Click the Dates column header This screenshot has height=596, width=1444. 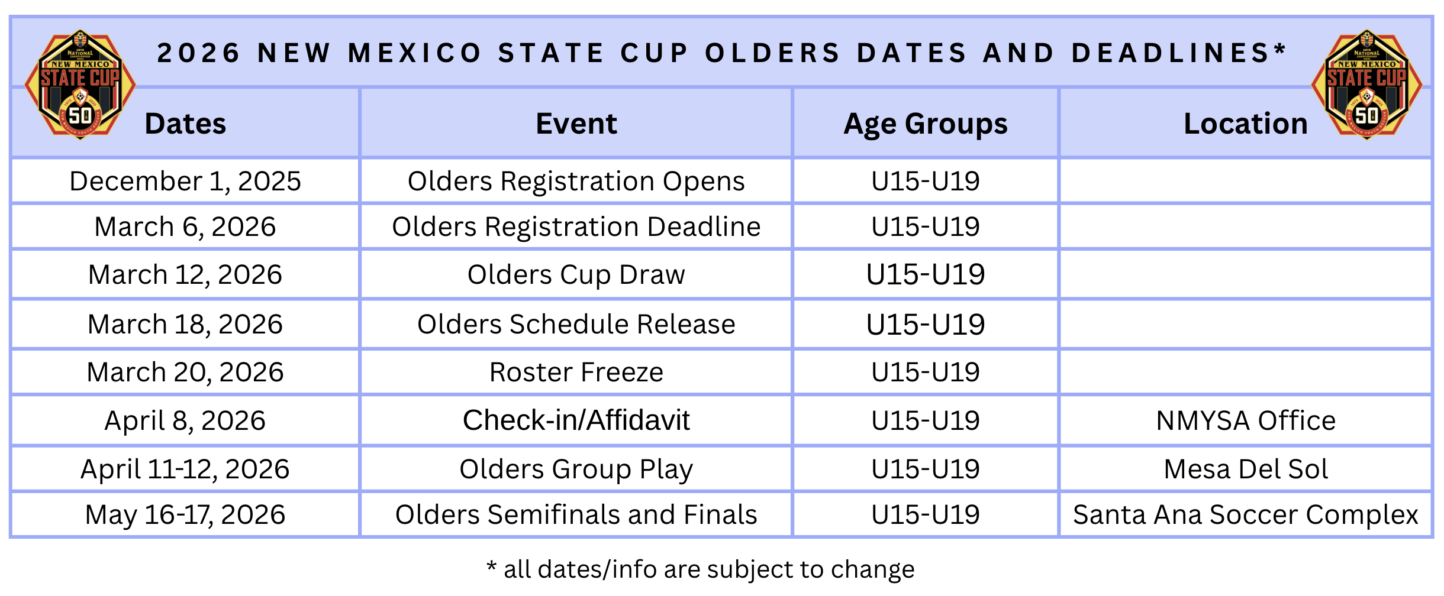pos(185,124)
